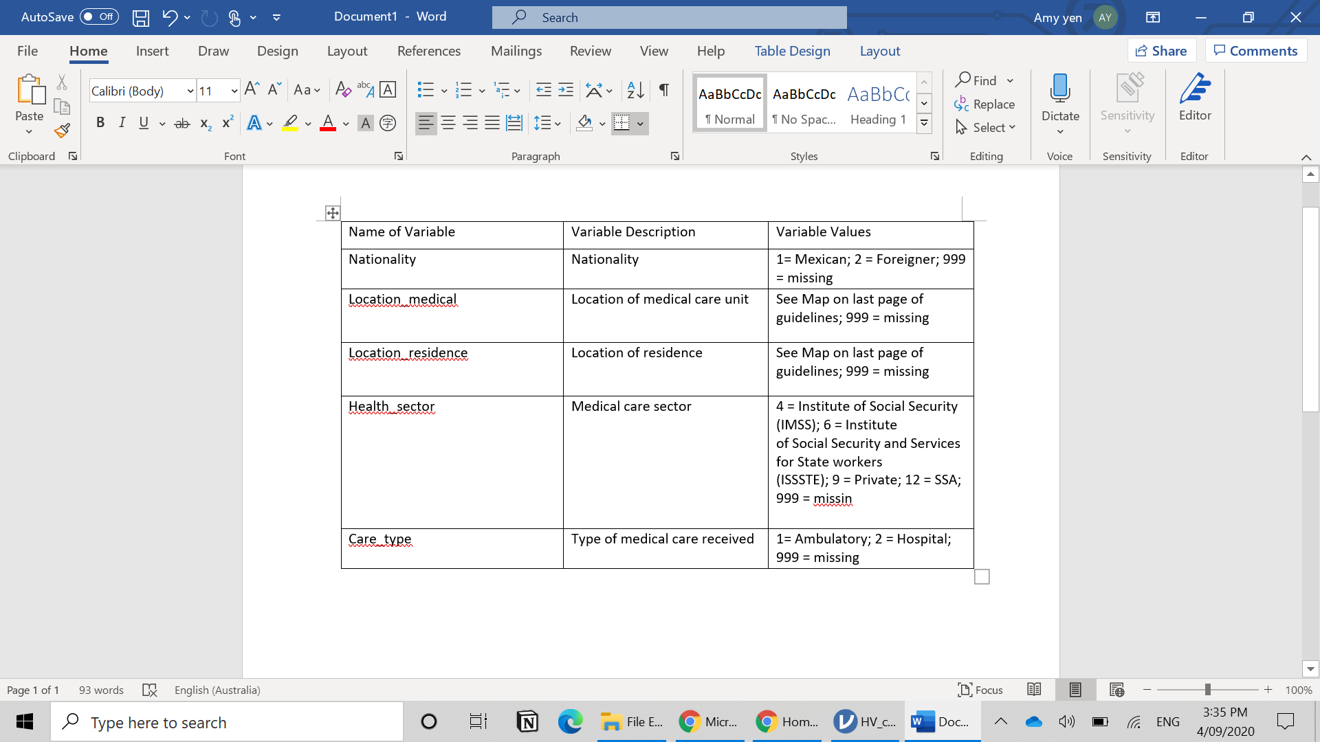Apply strikethrough formatting
The height and width of the screenshot is (742, 1320).
coord(182,124)
